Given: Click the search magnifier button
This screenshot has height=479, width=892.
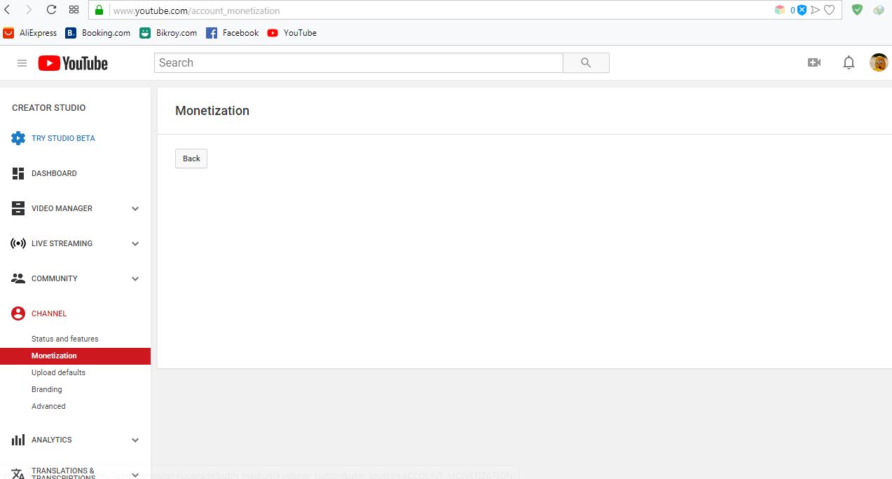Looking at the screenshot, I should (586, 62).
